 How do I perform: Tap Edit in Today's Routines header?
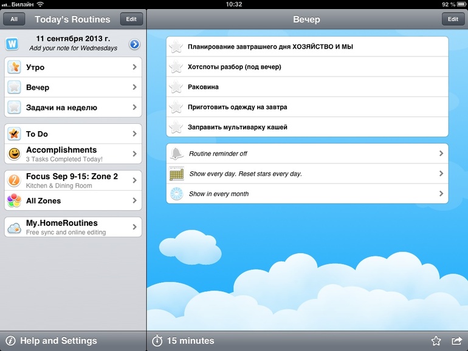(131, 19)
